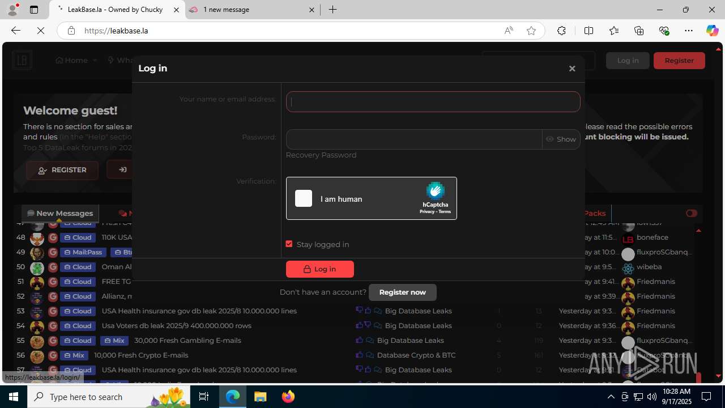The image size is (725, 408).
Task: View site information lock icon
Action: [71, 31]
